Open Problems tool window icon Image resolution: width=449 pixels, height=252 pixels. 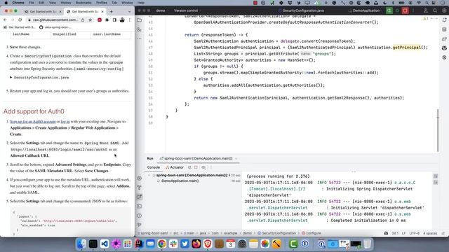[x=140, y=216]
